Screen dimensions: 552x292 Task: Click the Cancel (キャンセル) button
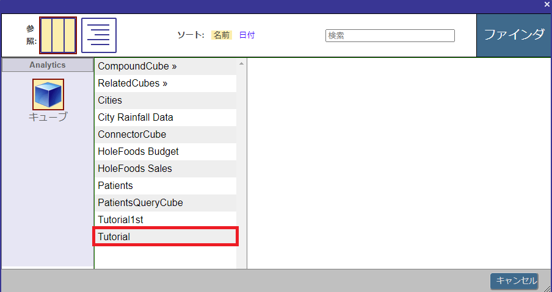[x=514, y=280]
